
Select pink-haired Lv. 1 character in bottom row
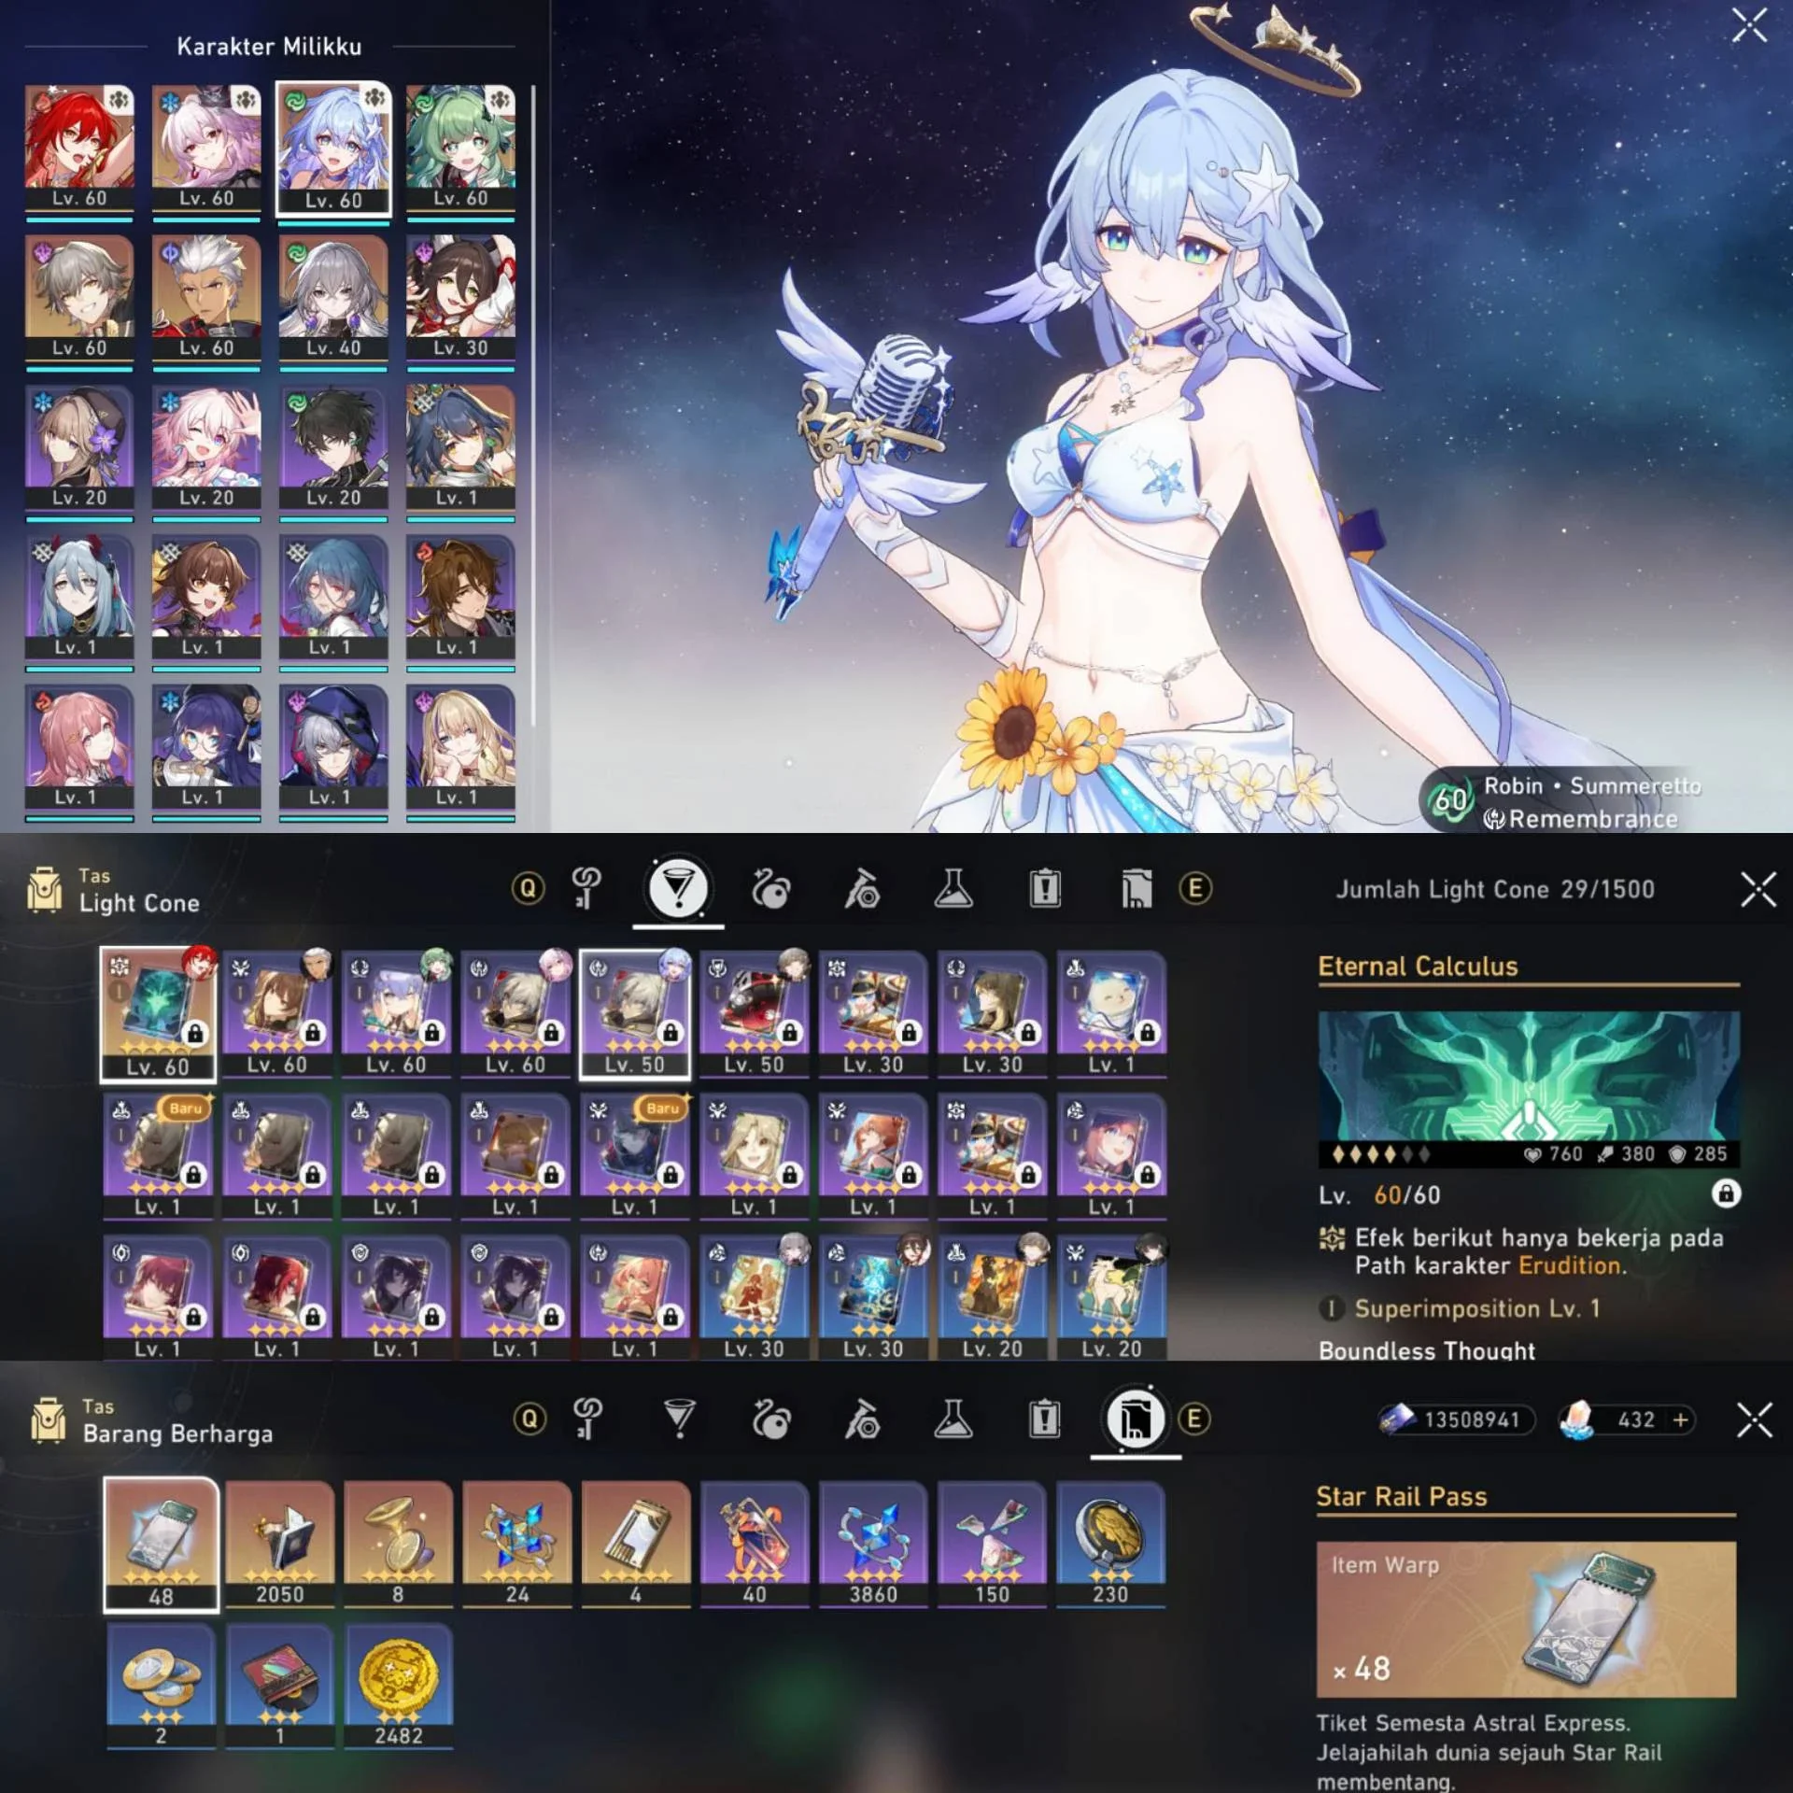click(79, 747)
